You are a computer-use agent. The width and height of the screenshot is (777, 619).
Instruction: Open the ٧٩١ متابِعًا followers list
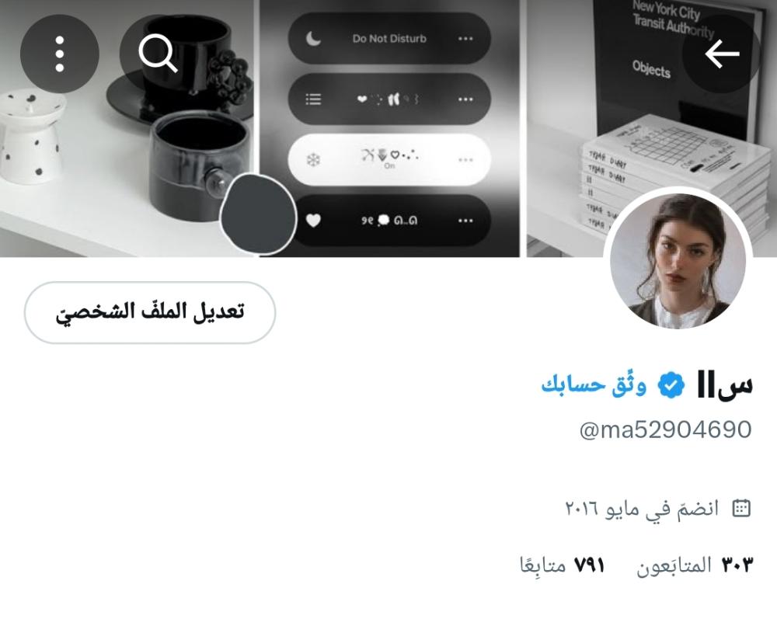point(562,565)
